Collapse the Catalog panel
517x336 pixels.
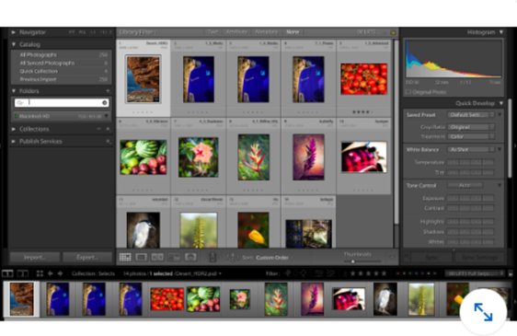coord(14,44)
